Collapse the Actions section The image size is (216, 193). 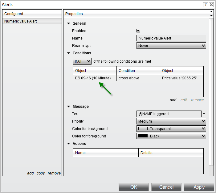coord(68,144)
